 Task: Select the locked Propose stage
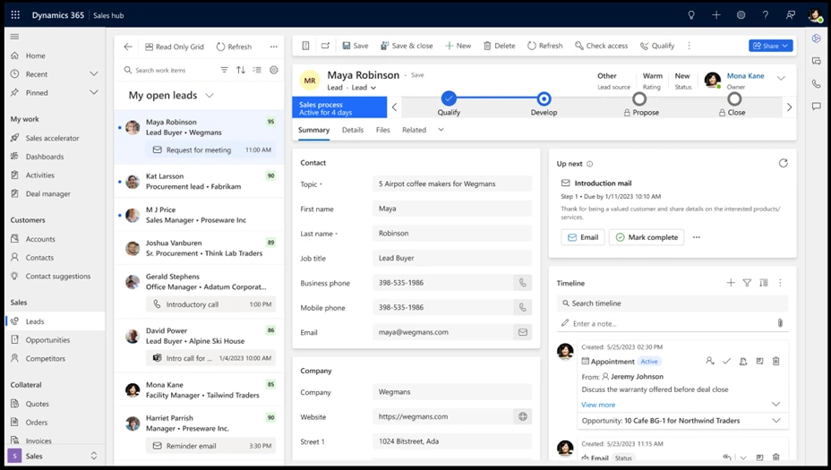(639, 99)
